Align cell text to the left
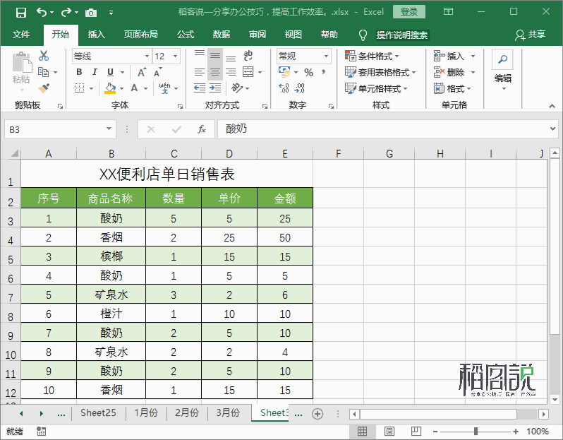The height and width of the screenshot is (440, 563). coord(200,72)
